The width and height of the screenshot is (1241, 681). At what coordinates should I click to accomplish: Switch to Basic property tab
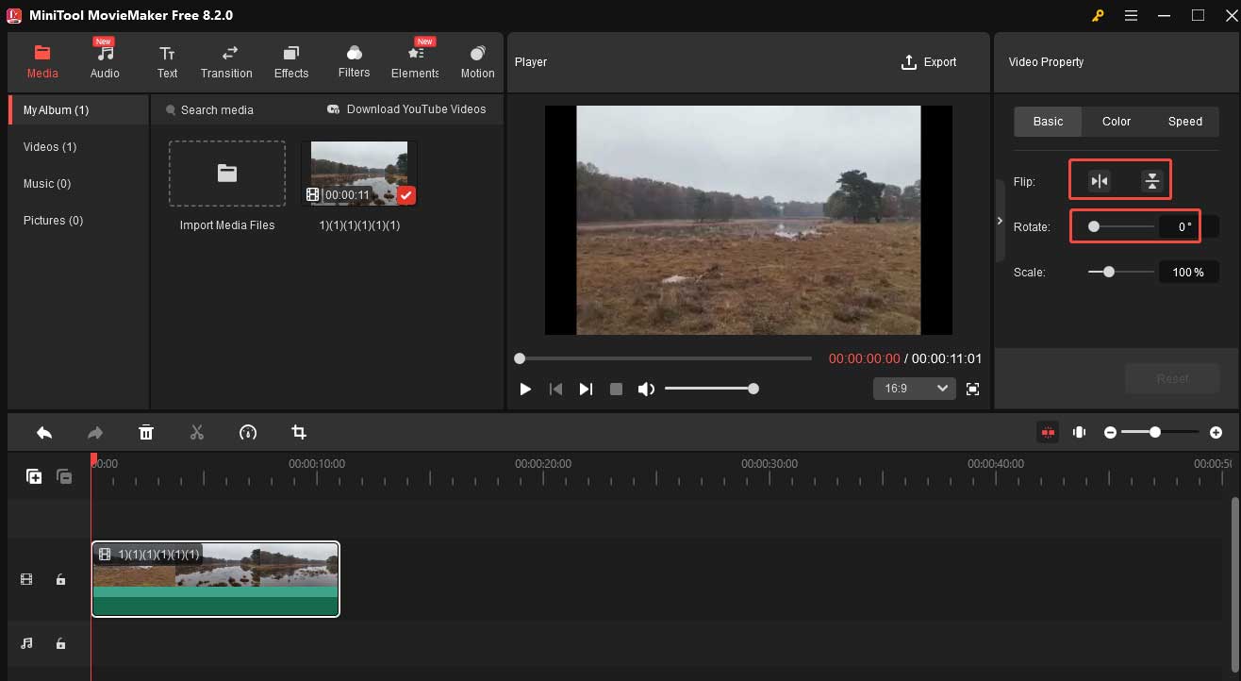1048,122
